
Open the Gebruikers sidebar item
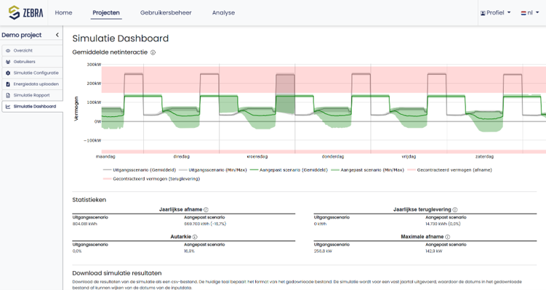click(32, 62)
